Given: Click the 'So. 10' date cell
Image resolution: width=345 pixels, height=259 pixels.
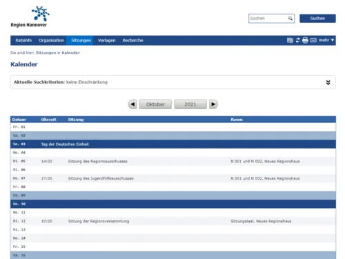Looking at the screenshot, I should pyautogui.click(x=19, y=204).
